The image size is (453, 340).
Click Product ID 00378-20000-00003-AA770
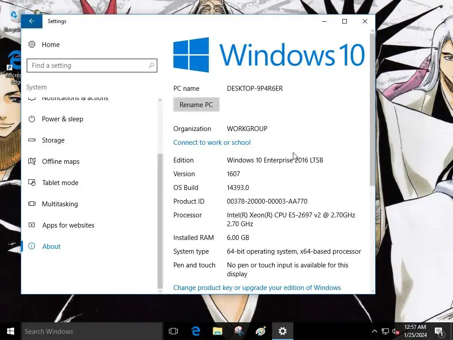point(267,201)
